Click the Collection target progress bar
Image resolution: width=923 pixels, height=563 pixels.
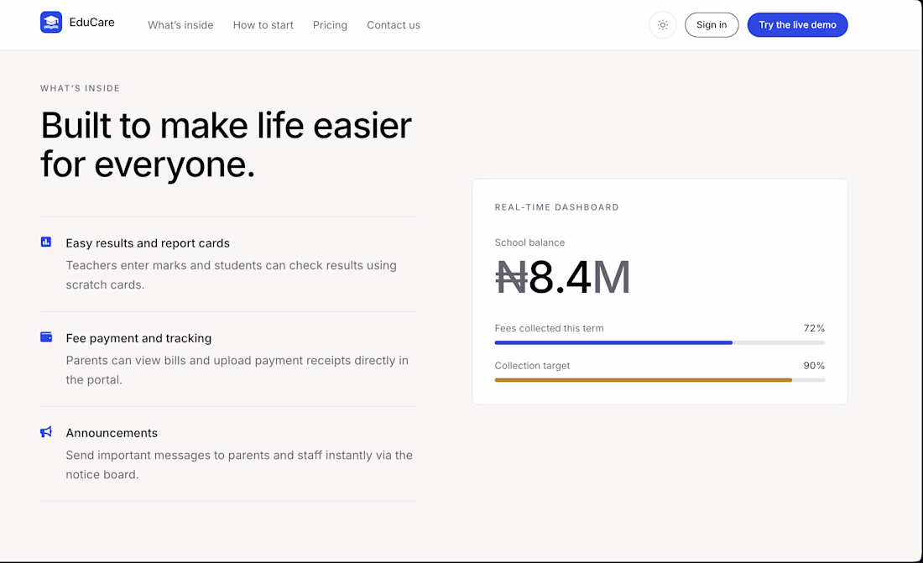point(660,380)
